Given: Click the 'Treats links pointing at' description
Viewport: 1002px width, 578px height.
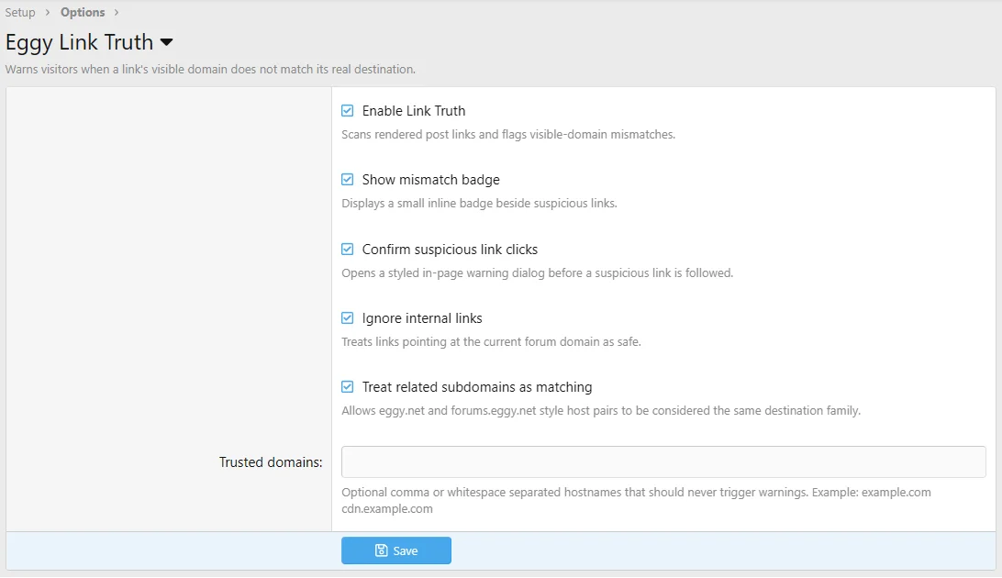Looking at the screenshot, I should pos(491,341).
